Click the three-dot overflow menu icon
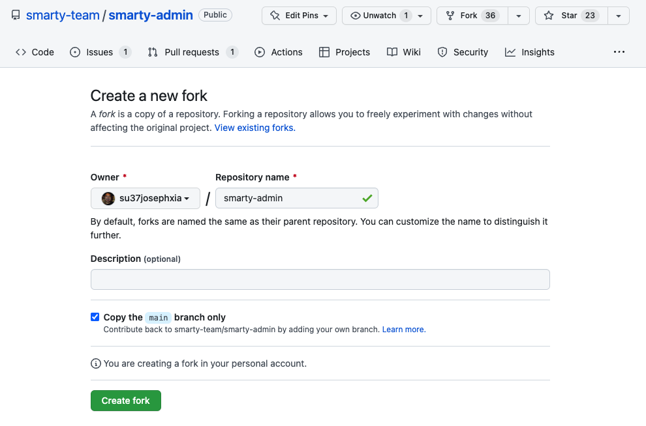This screenshot has width=646, height=426. (x=619, y=52)
